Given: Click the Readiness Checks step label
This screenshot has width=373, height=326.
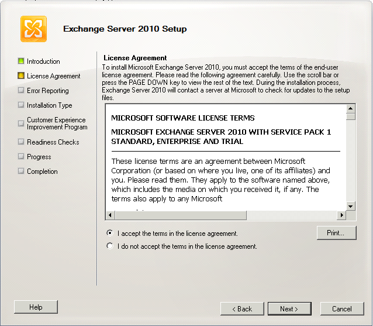Looking at the screenshot, I should 53,142.
